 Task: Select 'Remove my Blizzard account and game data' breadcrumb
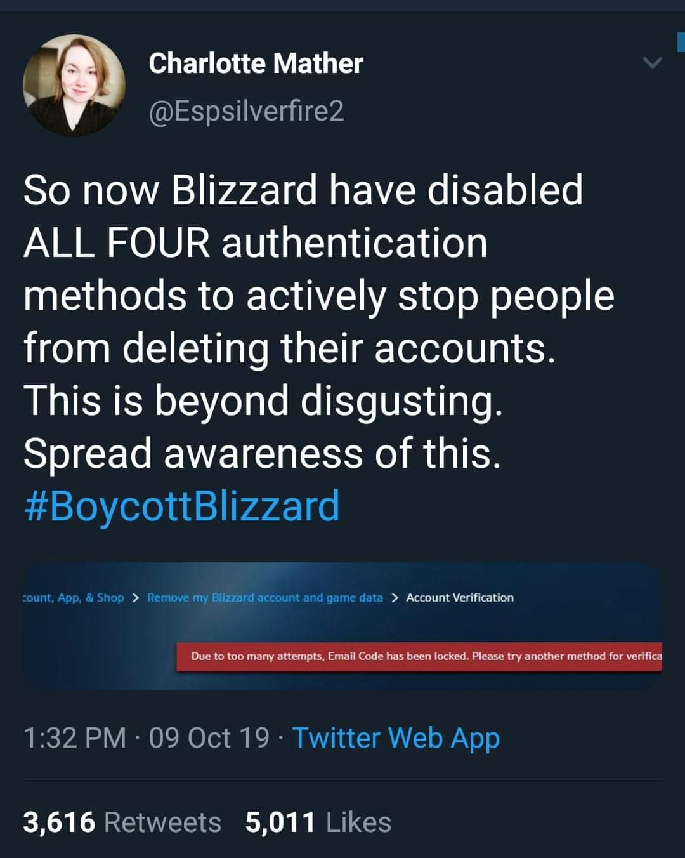[264, 598]
